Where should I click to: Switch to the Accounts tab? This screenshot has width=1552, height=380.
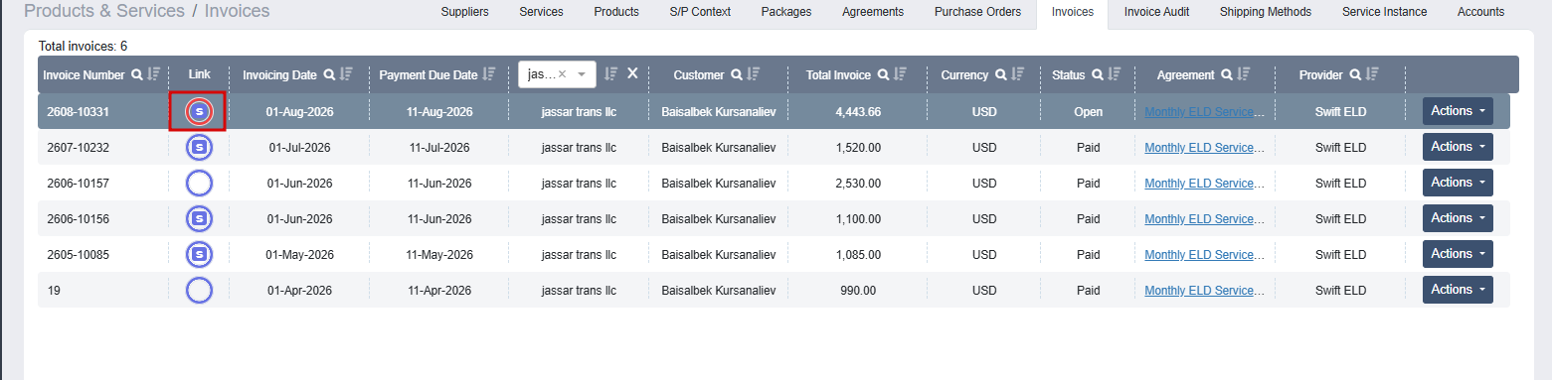tap(1480, 12)
